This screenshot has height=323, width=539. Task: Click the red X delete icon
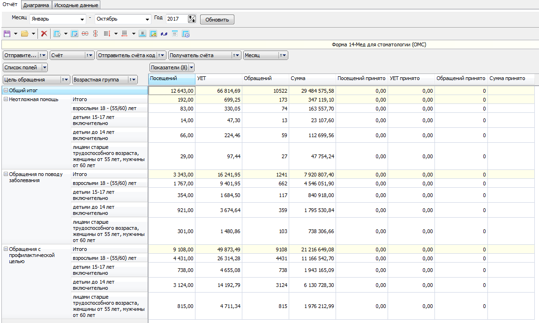44,34
